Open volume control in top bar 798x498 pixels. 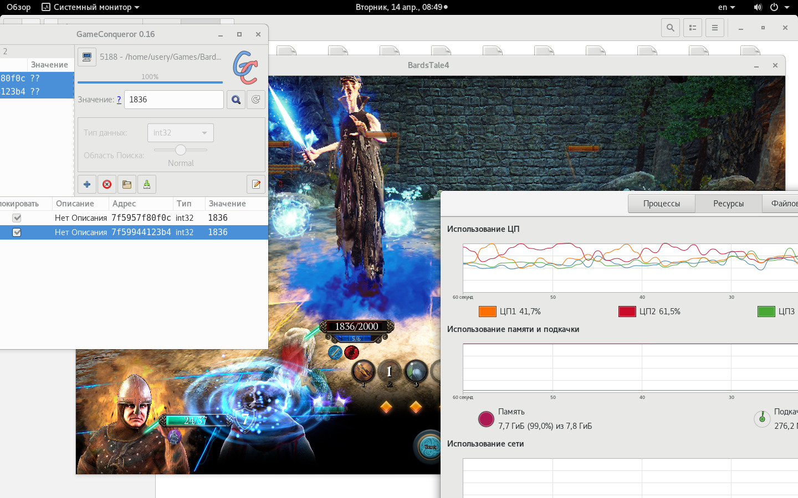(758, 7)
